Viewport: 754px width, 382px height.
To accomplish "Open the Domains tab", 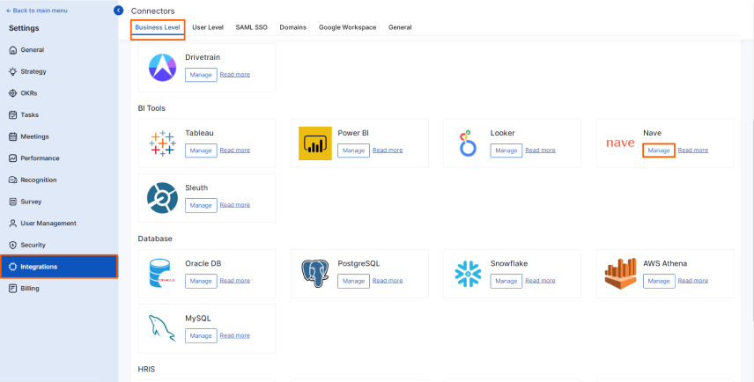I will click(292, 27).
